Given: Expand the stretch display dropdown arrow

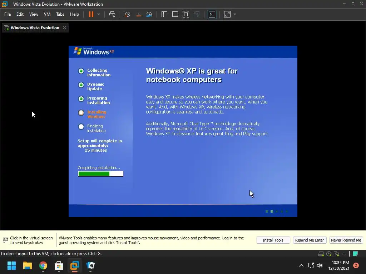Looking at the screenshot, I should (235, 14).
